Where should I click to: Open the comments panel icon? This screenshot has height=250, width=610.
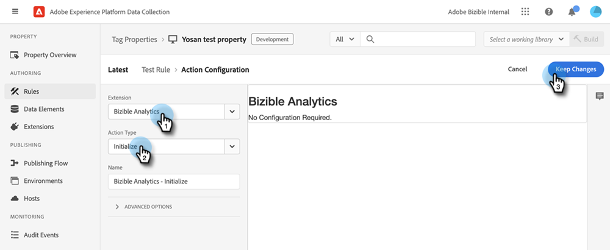pyautogui.click(x=600, y=96)
